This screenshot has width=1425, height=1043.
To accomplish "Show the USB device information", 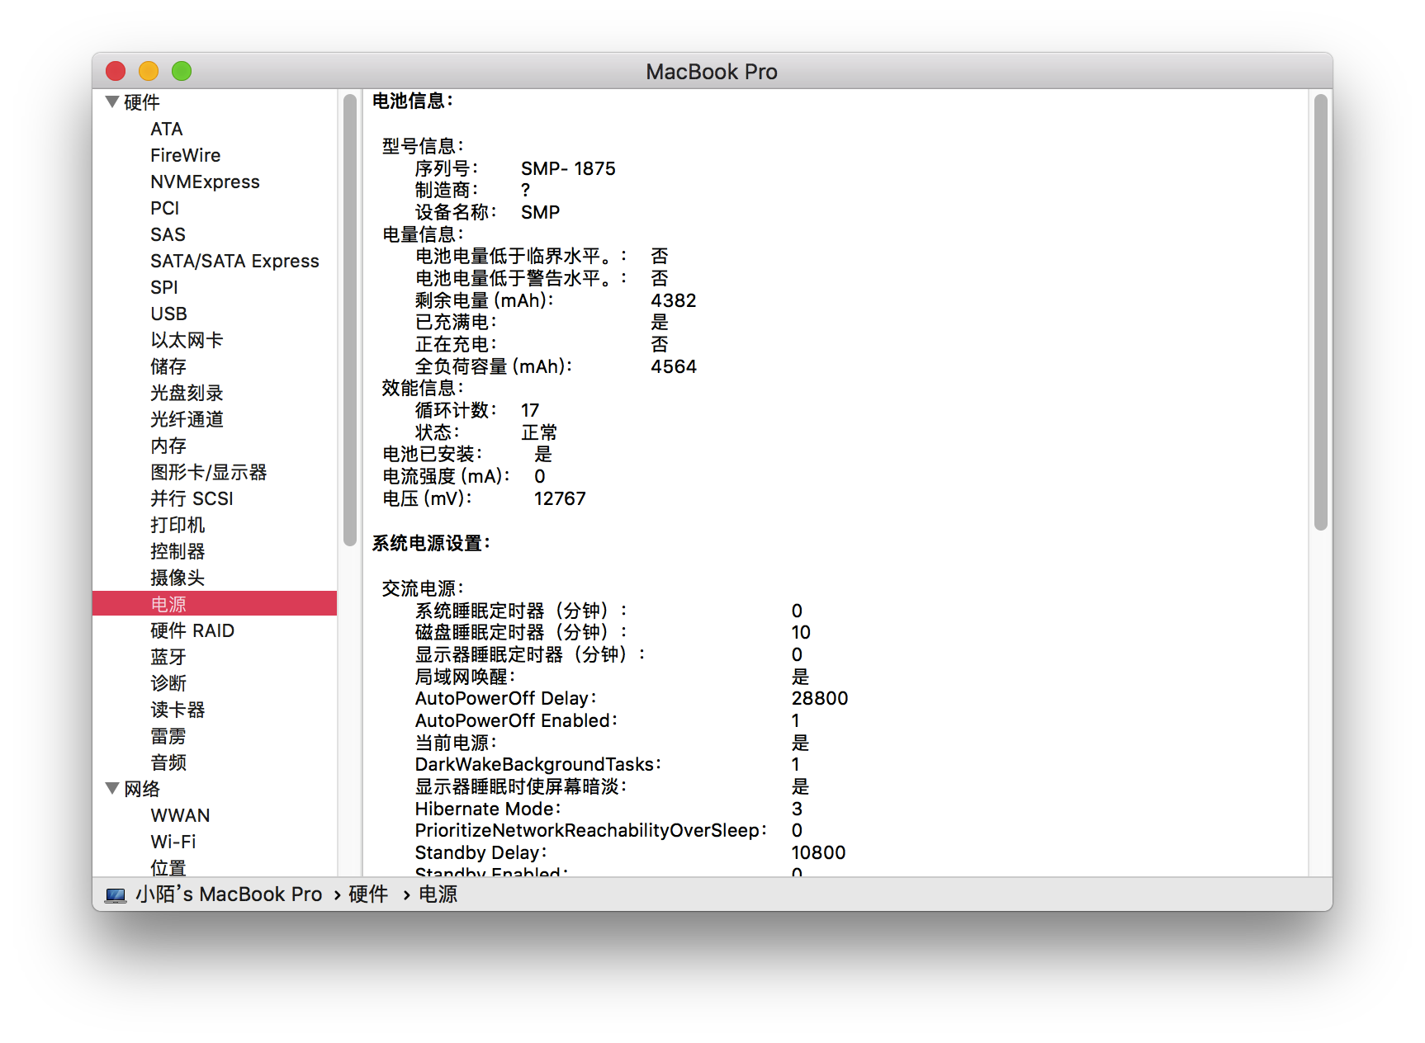I will click(168, 314).
